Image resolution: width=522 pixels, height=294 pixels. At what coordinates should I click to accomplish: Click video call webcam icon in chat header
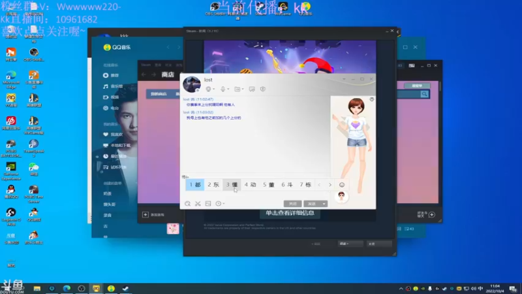208,89
